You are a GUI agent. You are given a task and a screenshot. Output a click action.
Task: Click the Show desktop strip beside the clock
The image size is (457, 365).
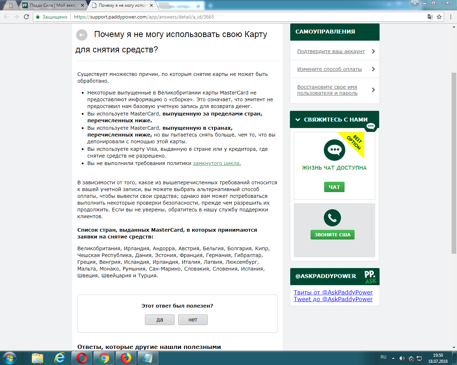point(455,358)
